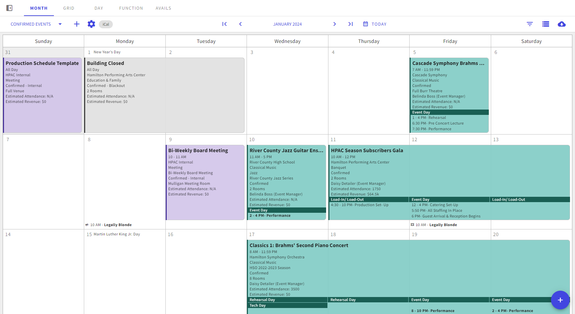Screen dimensions: 575x314
Task: Click 8 - 10 PM Performance on Friday 19
Action: 433,311
